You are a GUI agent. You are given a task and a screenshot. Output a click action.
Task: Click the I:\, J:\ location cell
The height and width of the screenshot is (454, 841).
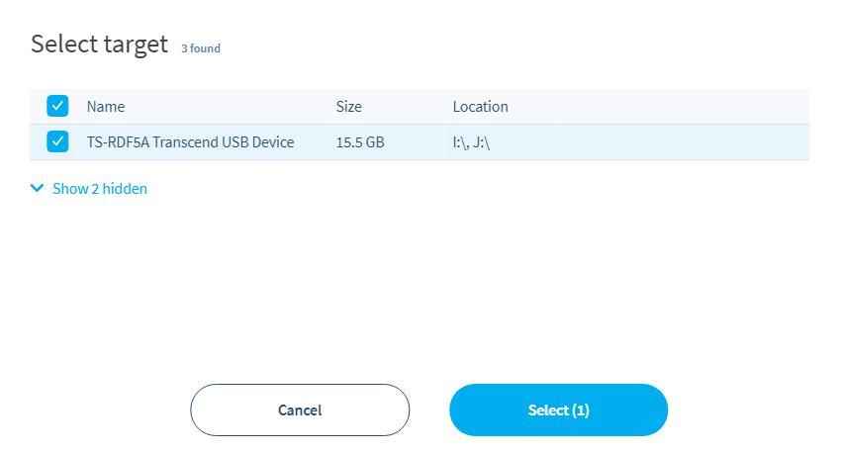[x=471, y=142]
